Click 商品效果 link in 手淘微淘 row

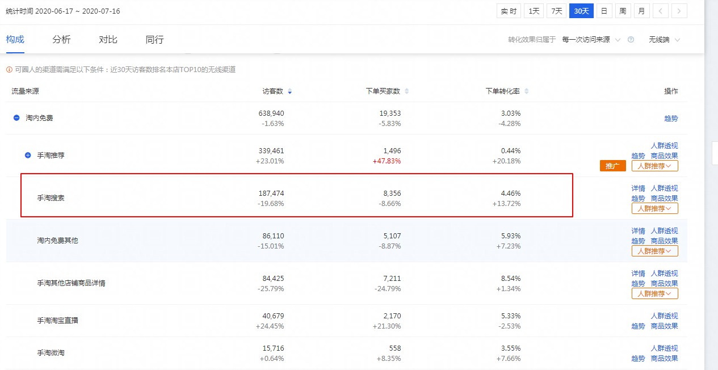pyautogui.click(x=664, y=359)
